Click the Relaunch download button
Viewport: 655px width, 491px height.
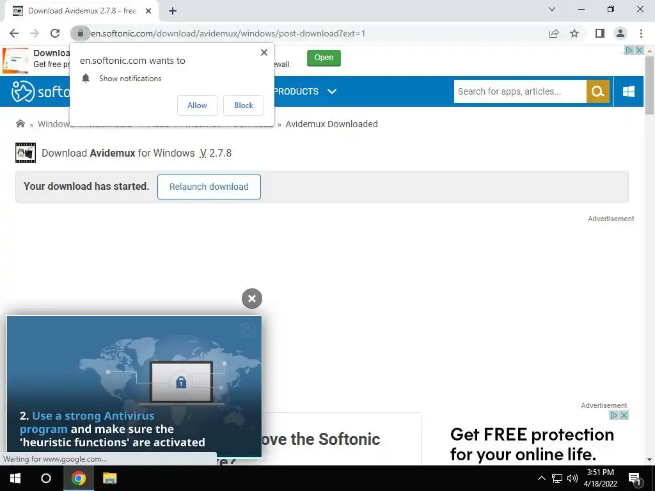click(x=209, y=187)
